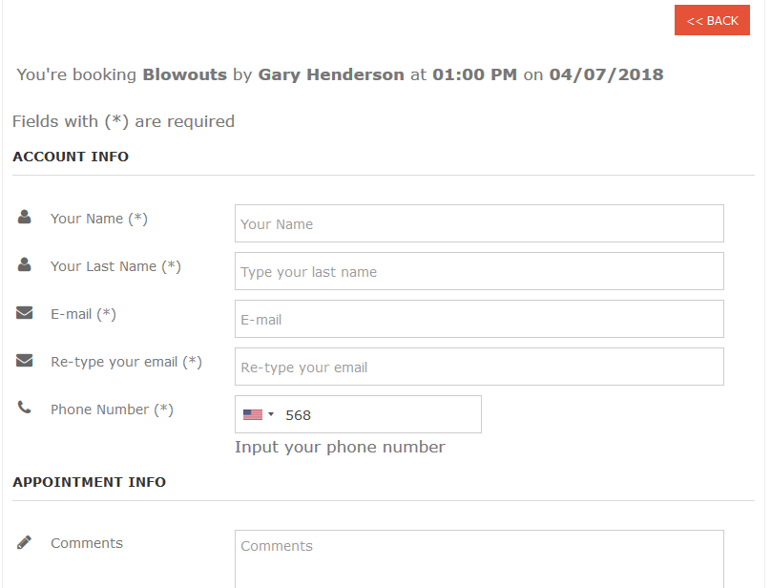Screen dimensions: 771x588
Task: Click the pencil icon beside Comments
Action: click(x=24, y=542)
